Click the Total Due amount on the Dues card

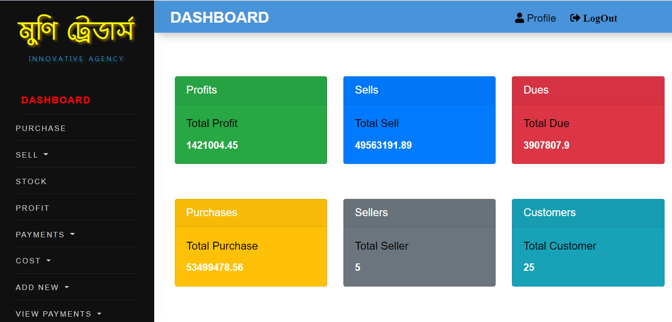point(546,145)
